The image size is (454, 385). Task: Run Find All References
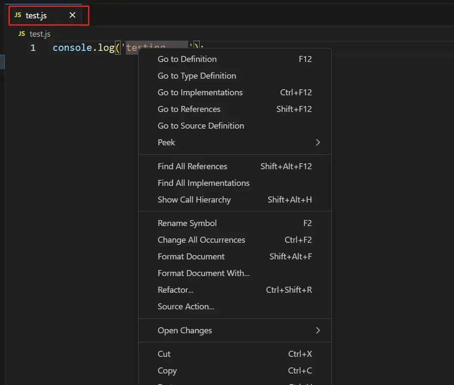click(x=192, y=166)
